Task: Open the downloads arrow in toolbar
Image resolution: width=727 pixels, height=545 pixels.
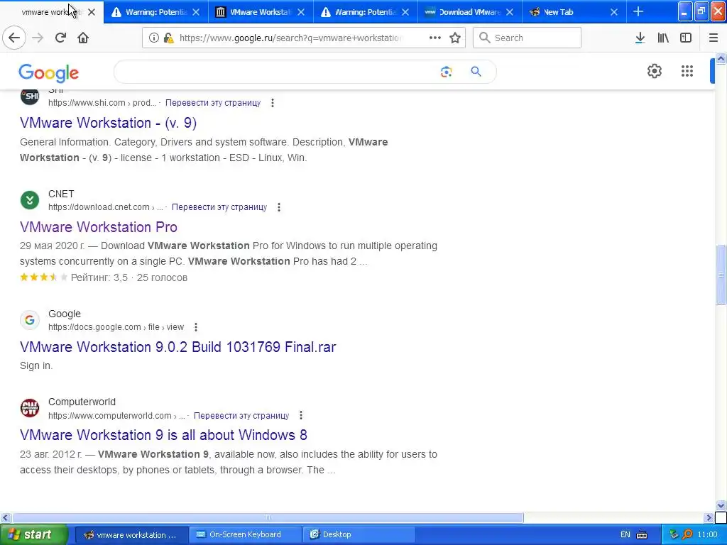Action: [640, 38]
